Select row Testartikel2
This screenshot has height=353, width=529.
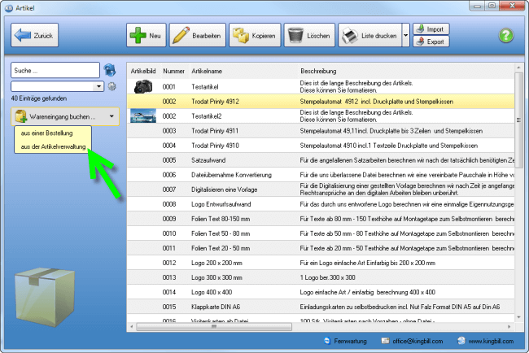pos(321,116)
